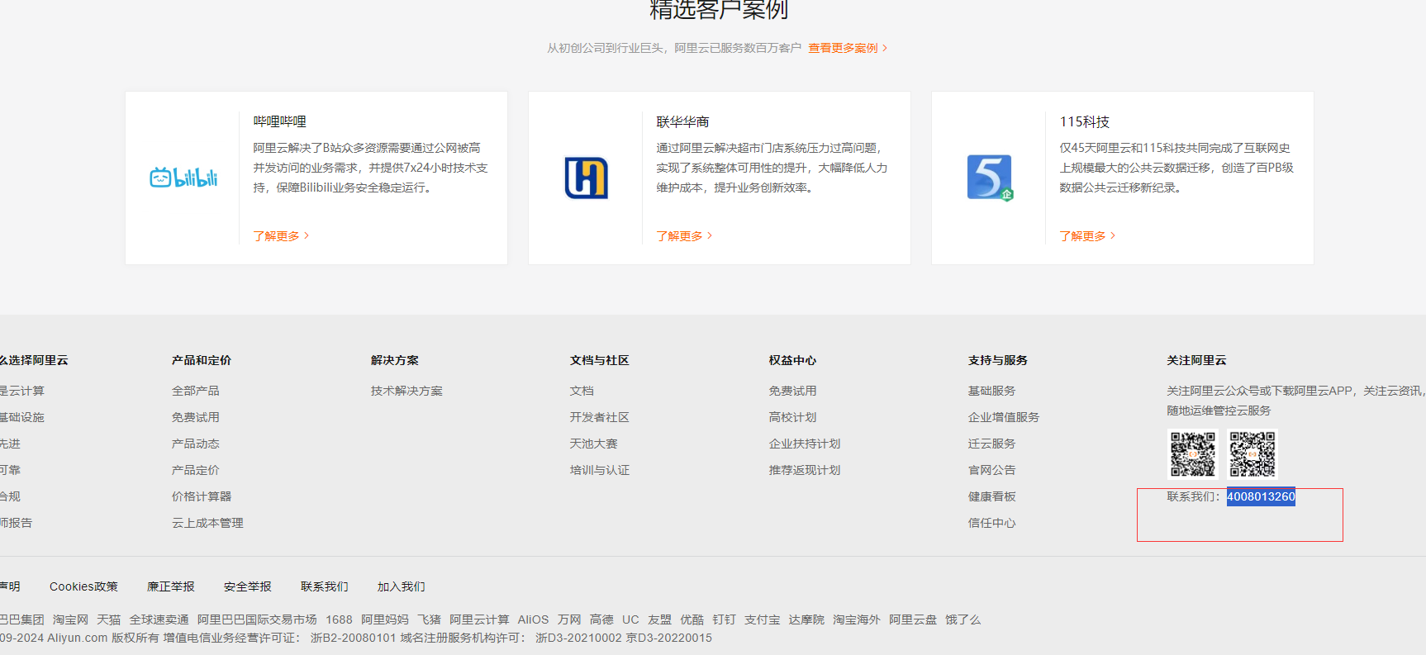Screen dimensions: 1426x655
Task: Open 天猫 partner link
Action: (108, 619)
